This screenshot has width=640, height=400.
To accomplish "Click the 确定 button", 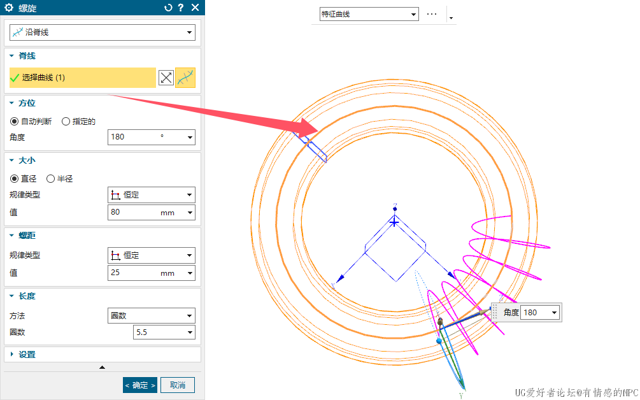I will (139, 385).
